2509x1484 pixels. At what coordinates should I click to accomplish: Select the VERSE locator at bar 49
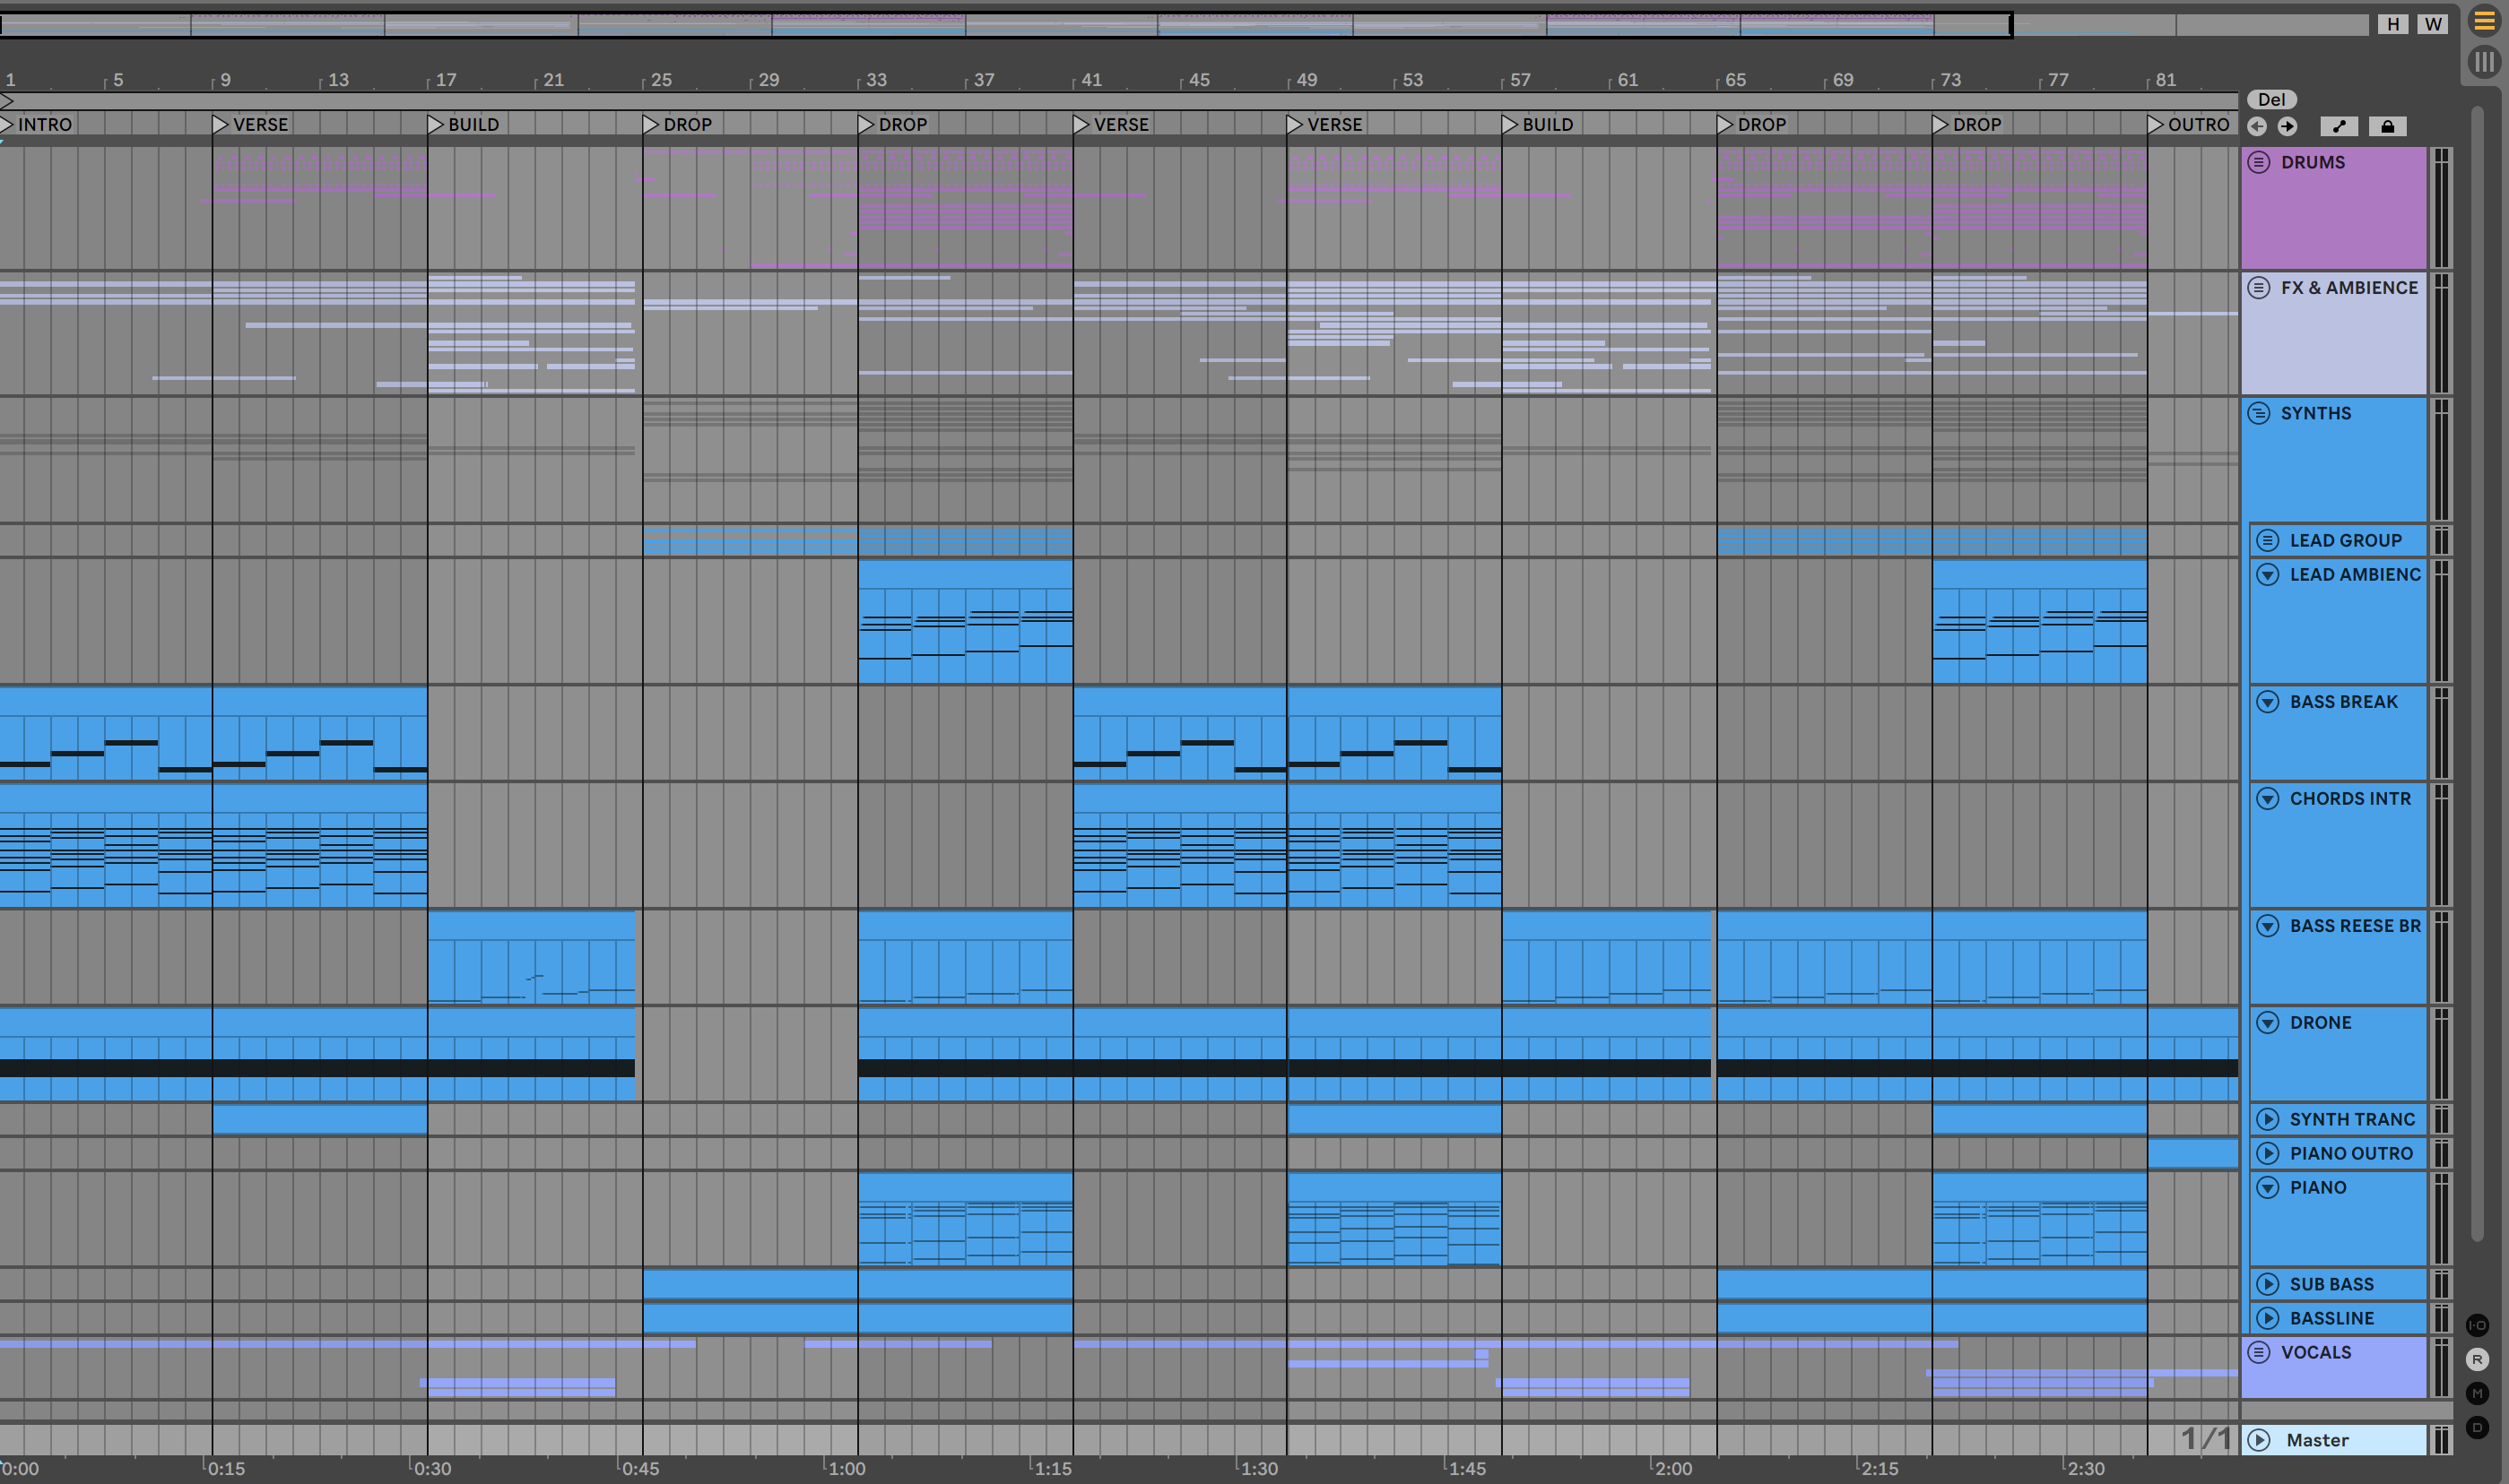click(1325, 124)
